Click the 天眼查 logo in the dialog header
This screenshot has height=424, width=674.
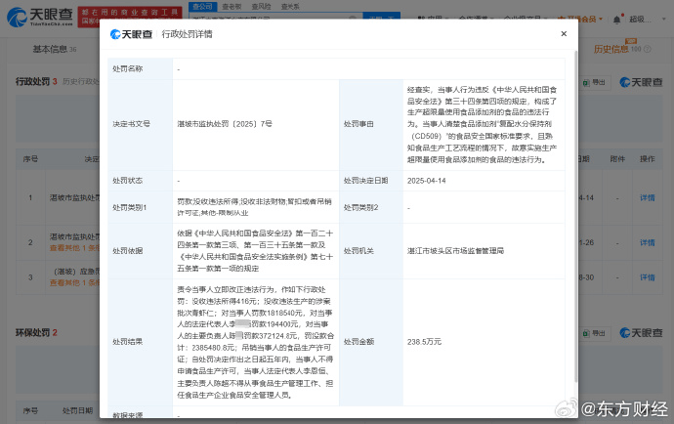132,33
